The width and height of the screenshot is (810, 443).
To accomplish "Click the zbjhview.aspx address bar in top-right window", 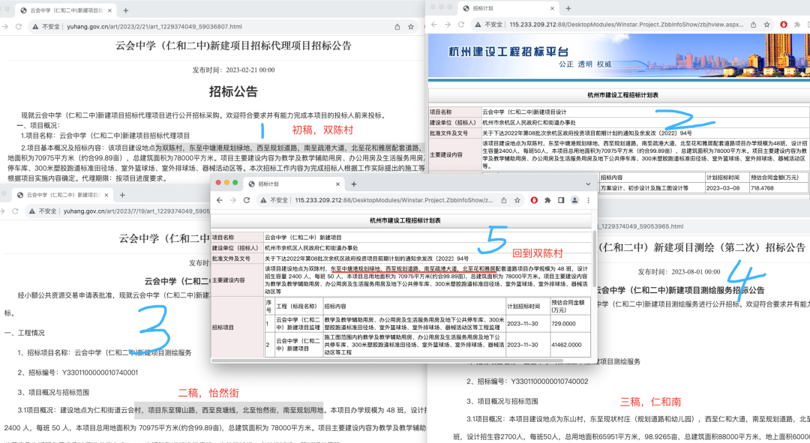I will pyautogui.click(x=626, y=24).
